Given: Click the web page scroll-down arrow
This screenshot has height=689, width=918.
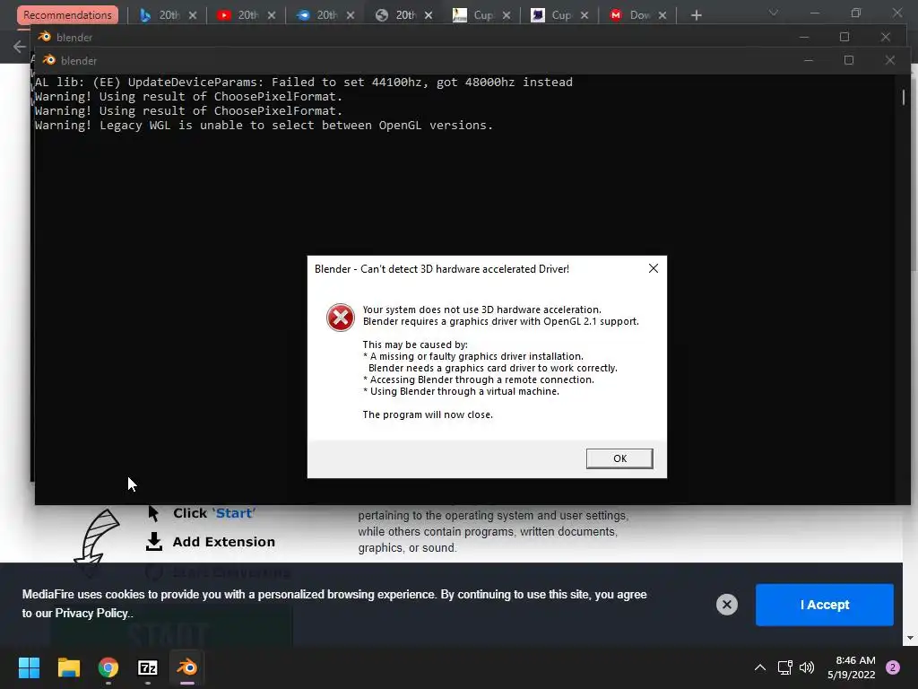Looking at the screenshot, I should tap(911, 638).
